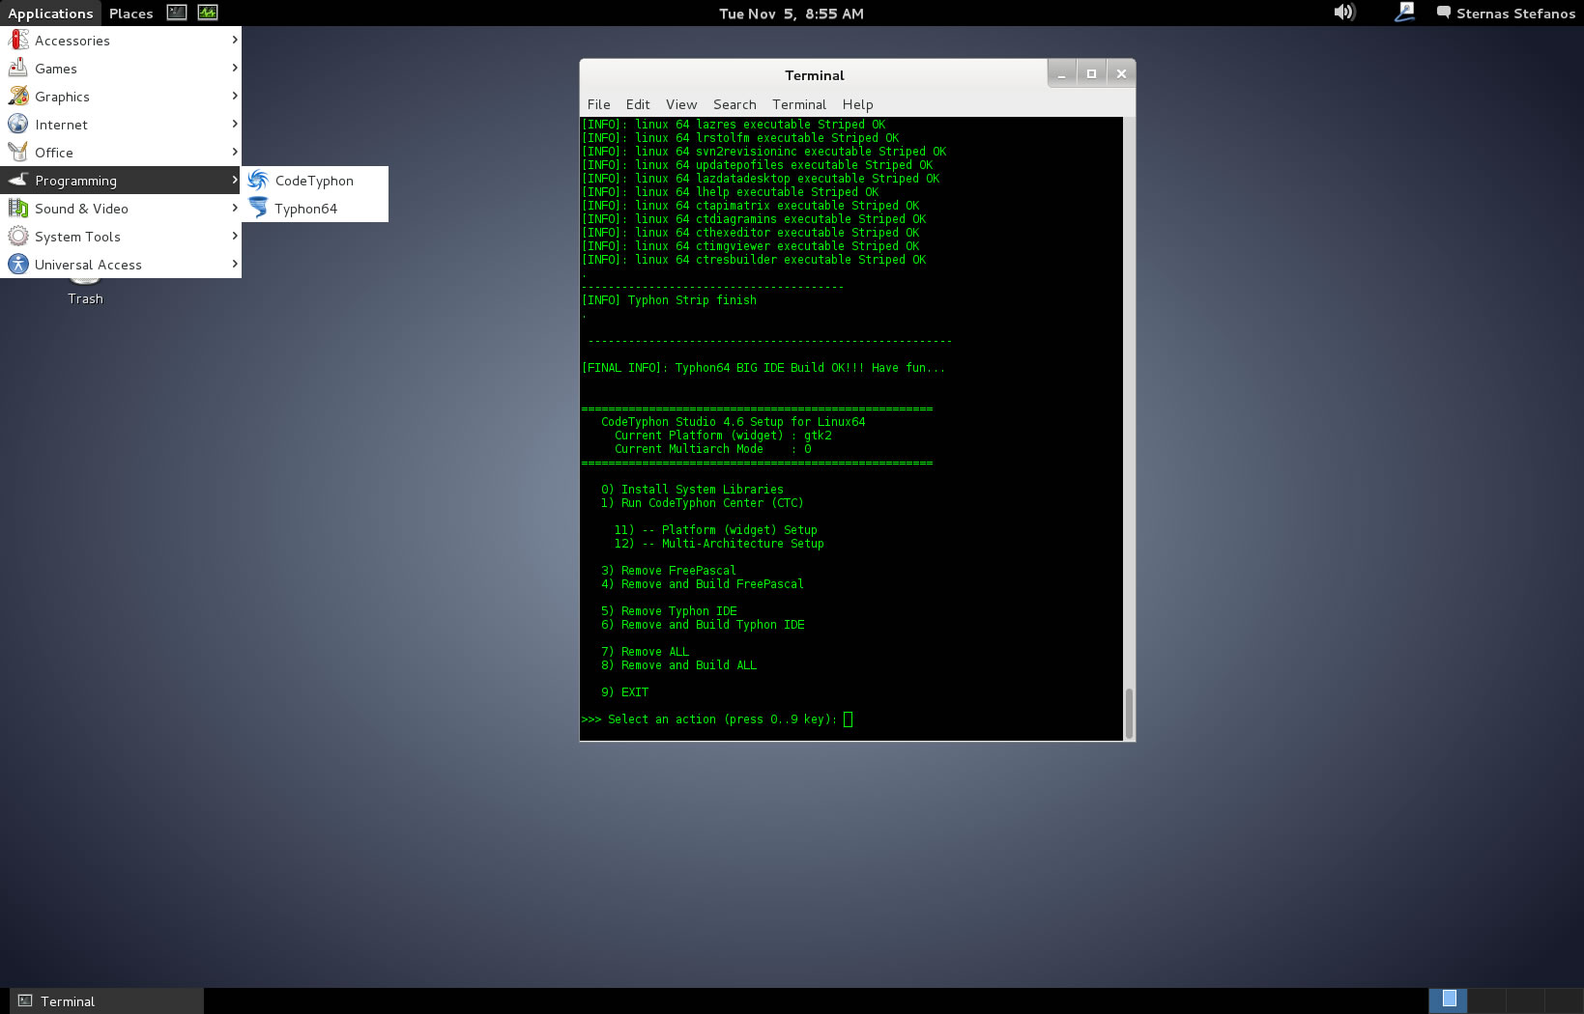This screenshot has height=1014, width=1584.
Task: Open the Terminal Search menu
Action: pos(734,104)
